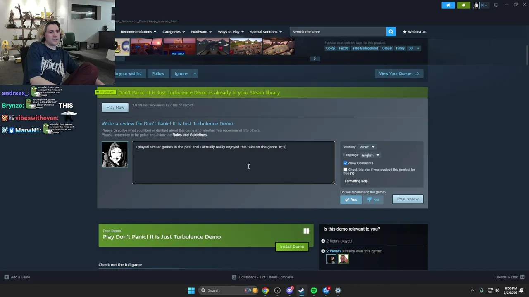Click the blue announcements megaphone icon
Screen dimensions: 529x297
point(448,5)
